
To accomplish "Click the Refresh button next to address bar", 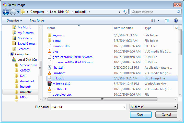I will [x=125, y=12].
